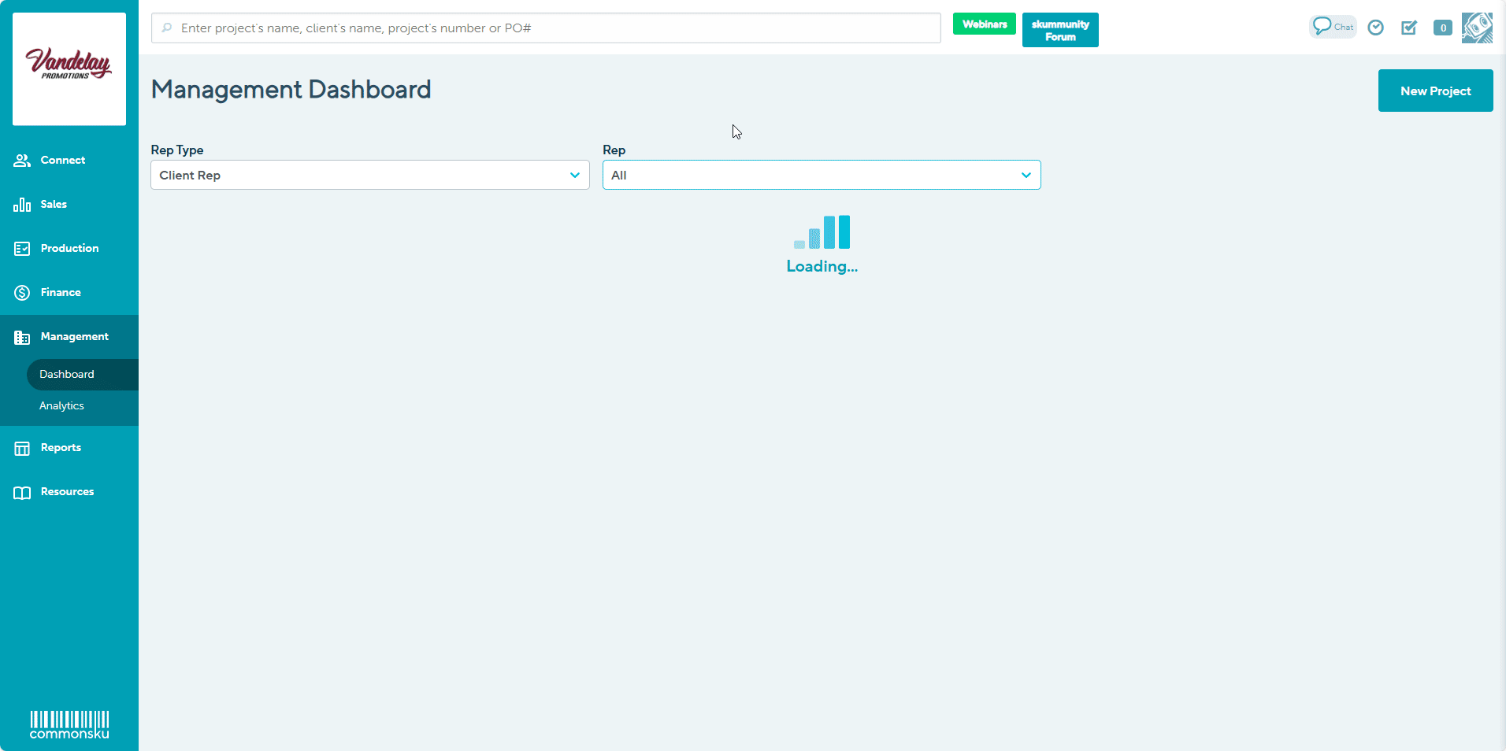The width and height of the screenshot is (1506, 751).
Task: Switch to the Analytics sub-tab
Action: (61, 405)
